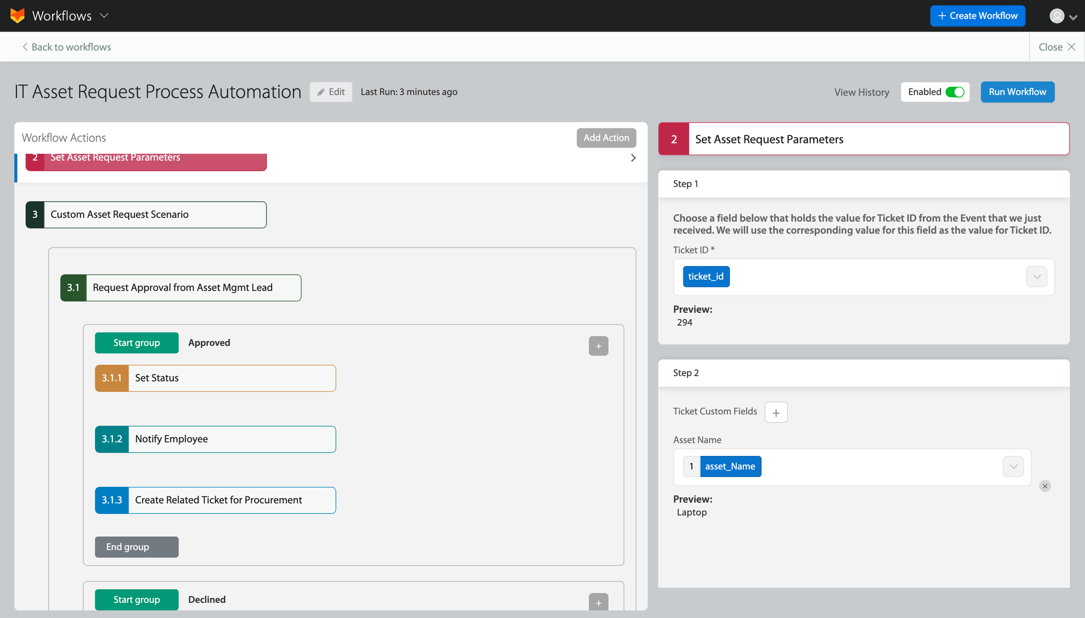This screenshot has width=1085, height=618.
Task: Click the fox logo icon
Action: coord(17,16)
